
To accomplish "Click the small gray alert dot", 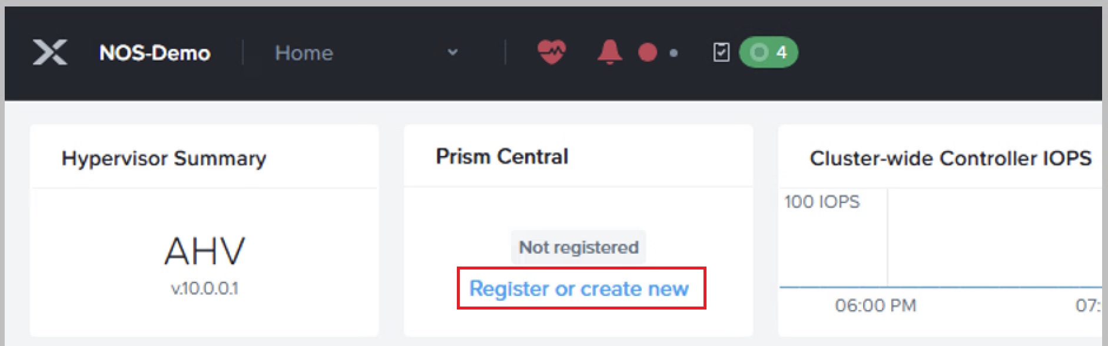I will click(674, 53).
